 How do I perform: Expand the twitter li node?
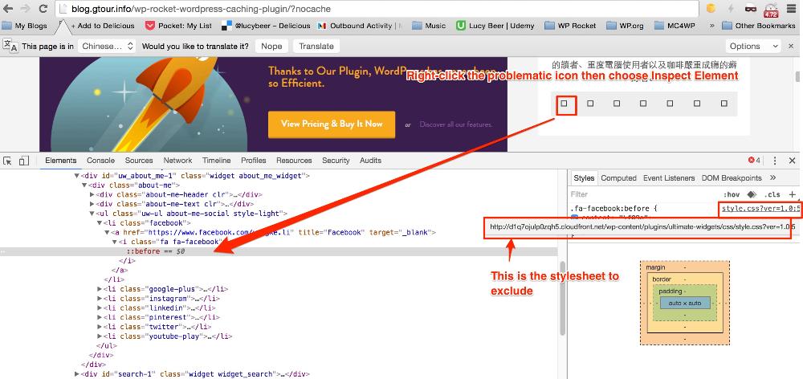pyautogui.click(x=100, y=327)
